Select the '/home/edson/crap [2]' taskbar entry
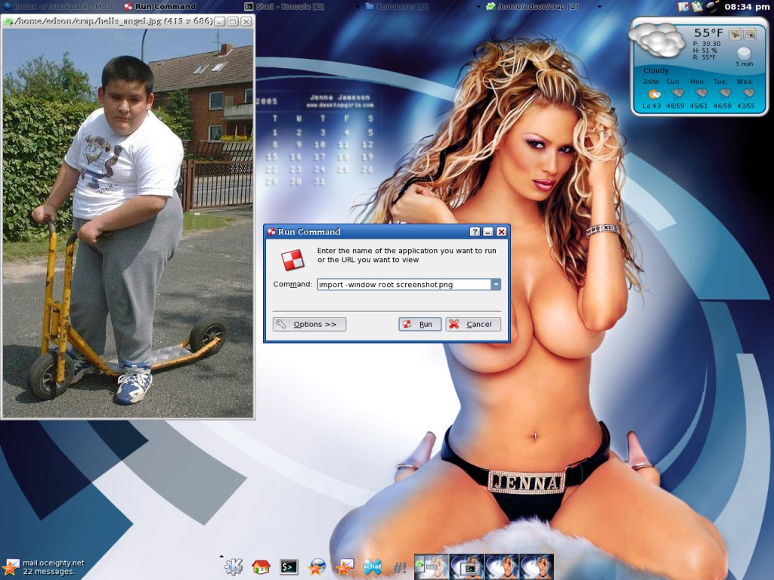 click(533, 6)
